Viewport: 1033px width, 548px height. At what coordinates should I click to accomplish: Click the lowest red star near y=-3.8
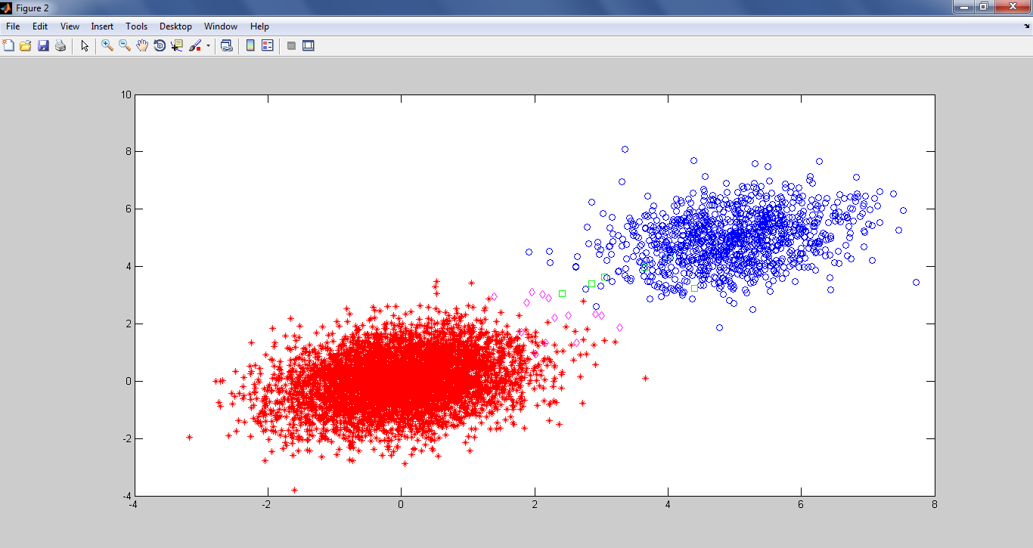click(x=294, y=490)
